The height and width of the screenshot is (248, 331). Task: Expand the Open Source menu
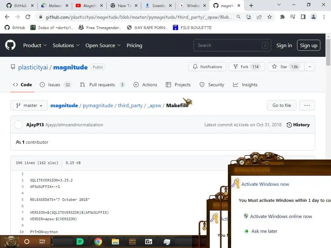point(103,45)
